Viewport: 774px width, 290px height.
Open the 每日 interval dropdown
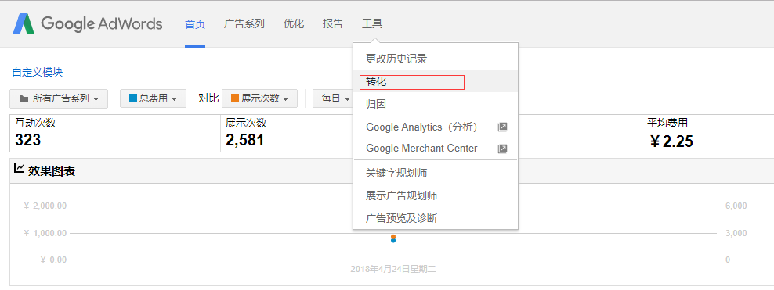[334, 98]
